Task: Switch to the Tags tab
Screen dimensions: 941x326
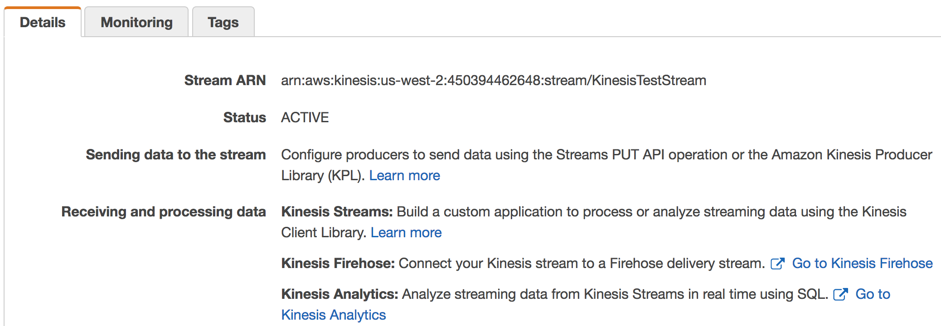Action: pyautogui.click(x=223, y=22)
